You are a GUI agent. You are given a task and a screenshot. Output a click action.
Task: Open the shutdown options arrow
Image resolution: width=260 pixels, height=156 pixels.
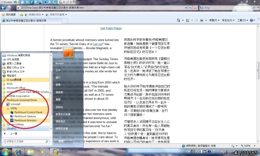click(x=70, y=141)
